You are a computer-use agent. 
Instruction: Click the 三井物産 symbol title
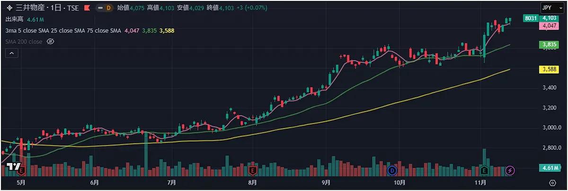tap(29, 8)
